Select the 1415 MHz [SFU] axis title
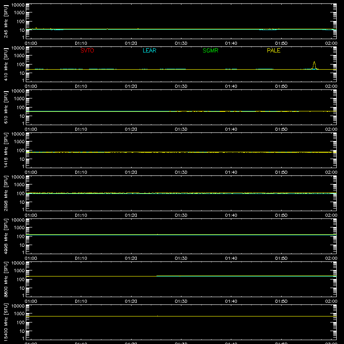Viewport: 344px width, 344px height. coord(6,150)
